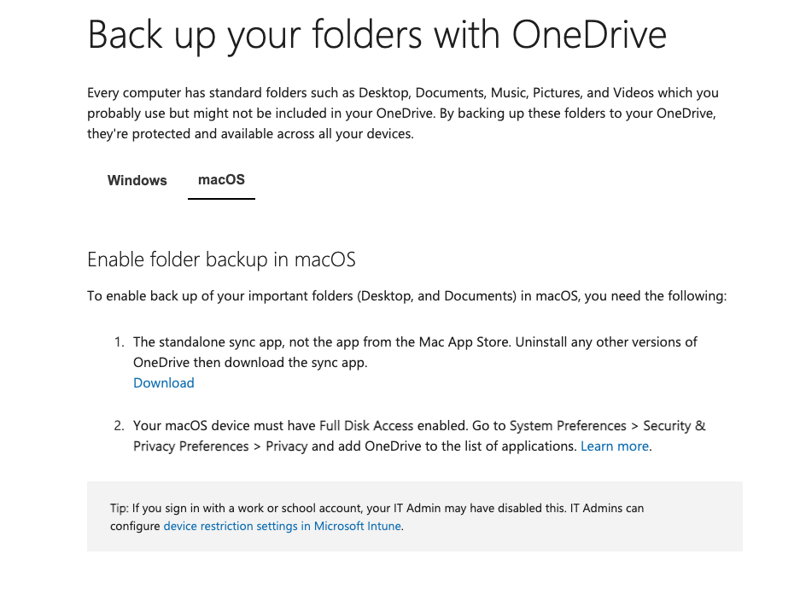
Task: Click the Security & text in step 2
Action: tap(674, 426)
